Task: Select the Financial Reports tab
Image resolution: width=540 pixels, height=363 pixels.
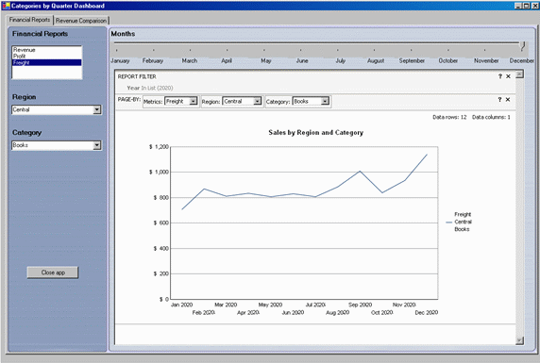Action: (29, 20)
